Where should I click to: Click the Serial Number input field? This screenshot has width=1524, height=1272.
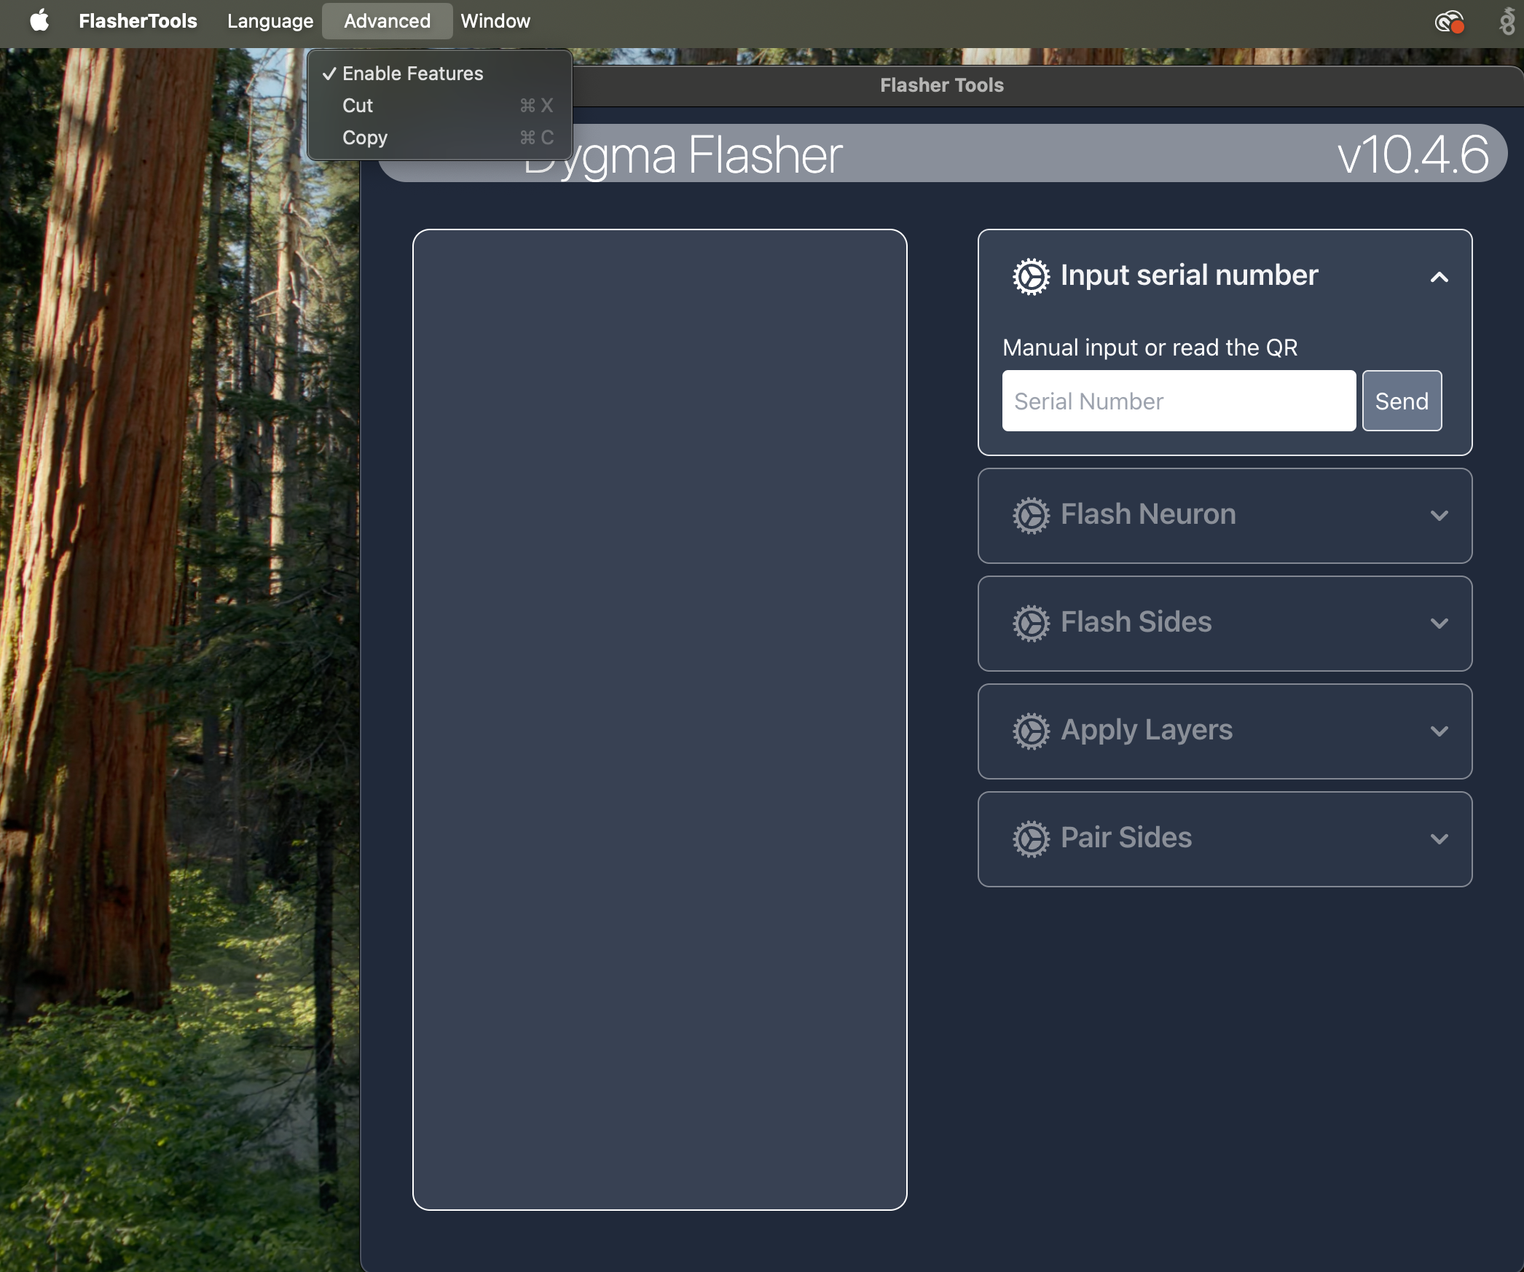(x=1179, y=401)
